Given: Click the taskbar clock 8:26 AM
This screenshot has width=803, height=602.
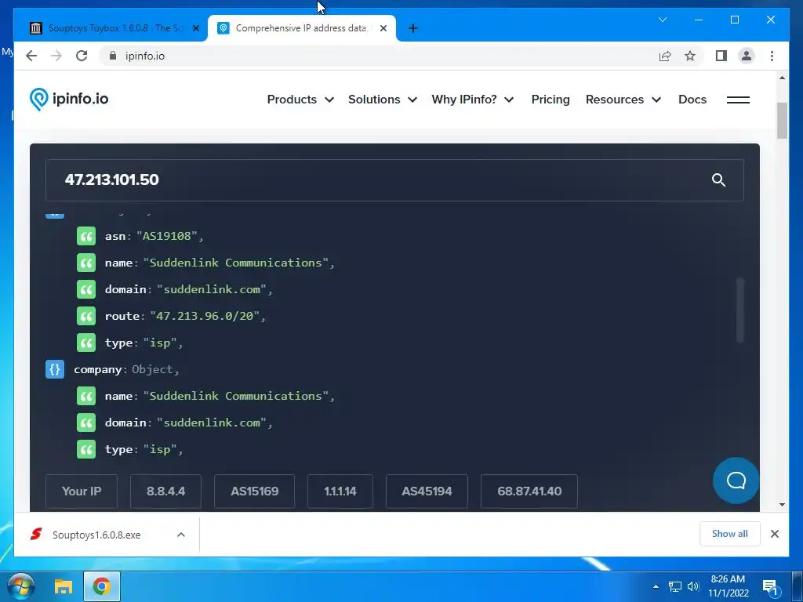Looking at the screenshot, I should tap(728, 579).
